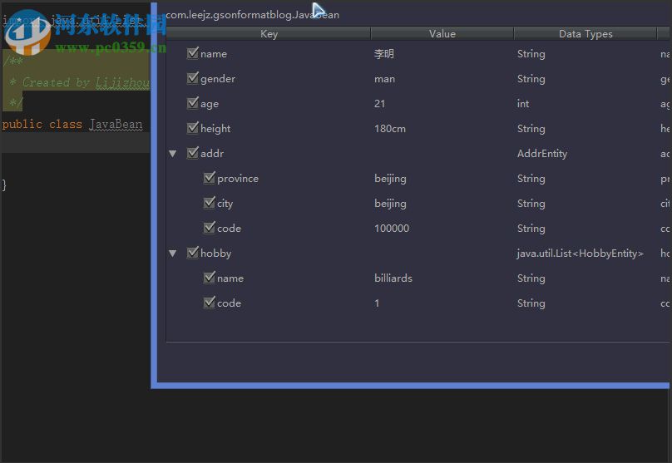
Task: Click the 'int' data type cell
Action: coord(523,104)
